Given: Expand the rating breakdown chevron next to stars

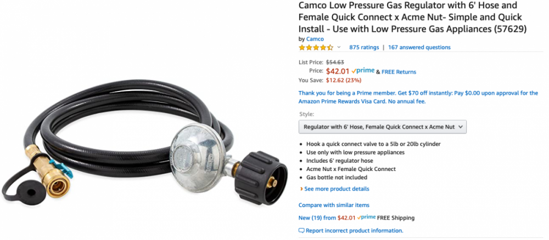Looking at the screenshot, I should coord(339,47).
